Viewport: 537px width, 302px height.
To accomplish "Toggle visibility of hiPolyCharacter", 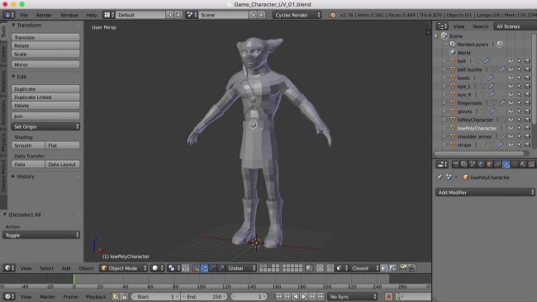I will [x=511, y=120].
